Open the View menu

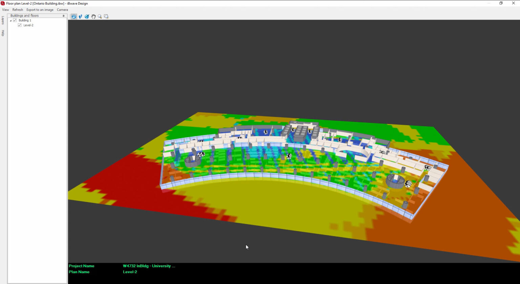[5, 10]
